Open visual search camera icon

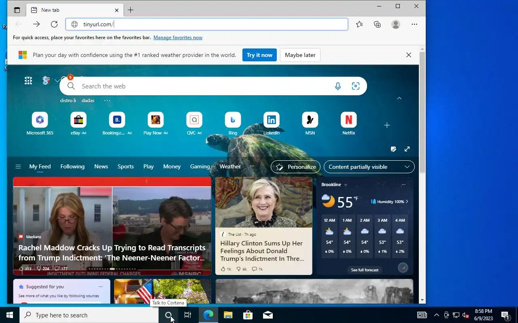[356, 86]
